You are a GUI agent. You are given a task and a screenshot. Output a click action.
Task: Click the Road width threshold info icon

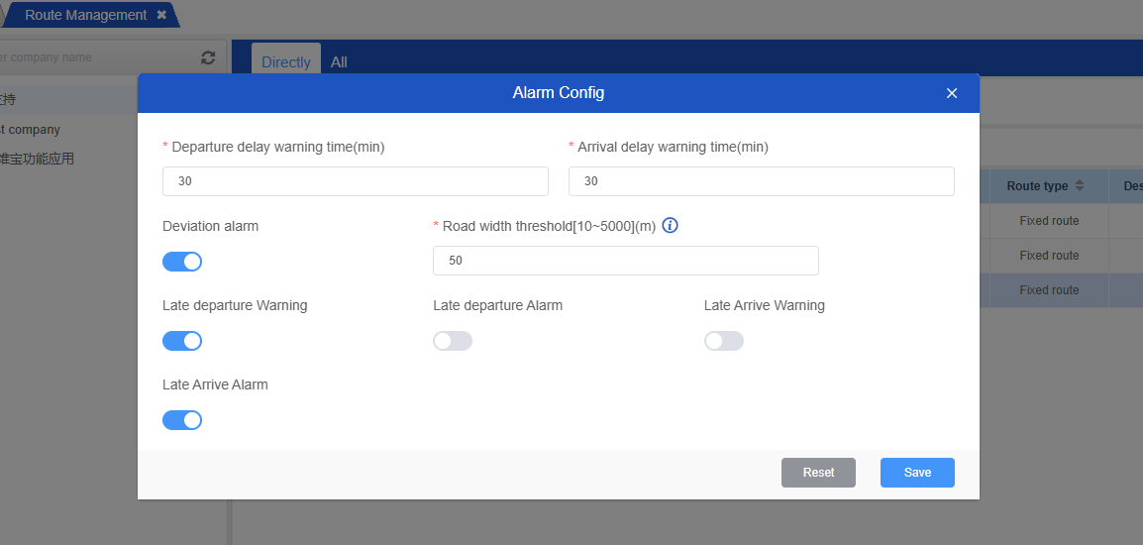click(670, 226)
